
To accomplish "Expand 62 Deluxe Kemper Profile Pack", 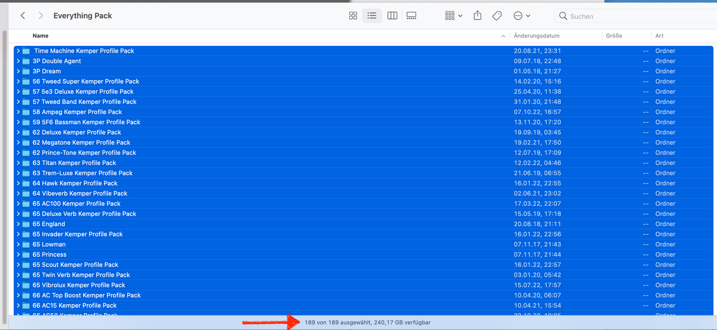I will [18, 133].
